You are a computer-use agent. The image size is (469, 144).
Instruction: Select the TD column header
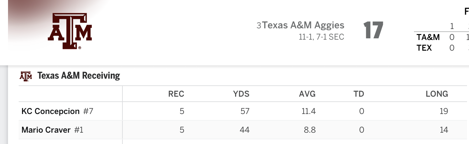[359, 94]
